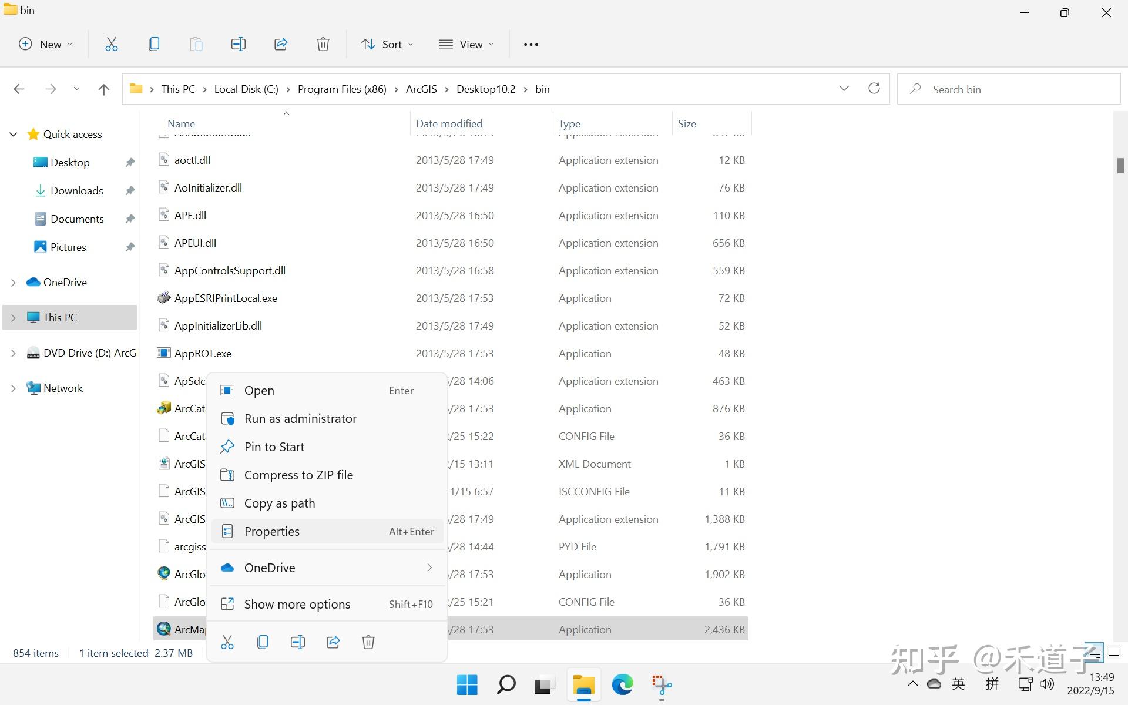
Task: Unpin Downloads from Quick access
Action: point(130,190)
